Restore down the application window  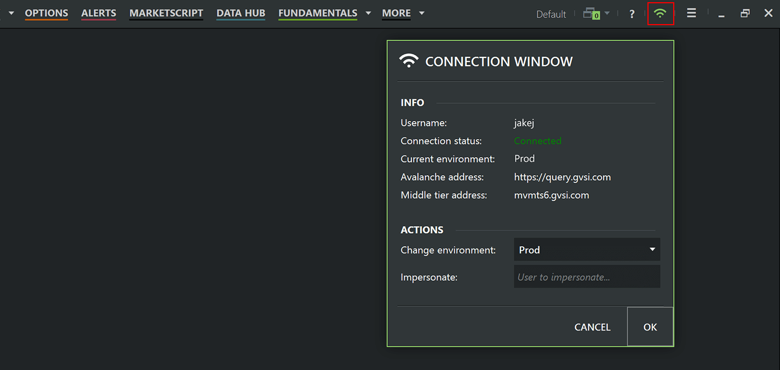coord(745,14)
